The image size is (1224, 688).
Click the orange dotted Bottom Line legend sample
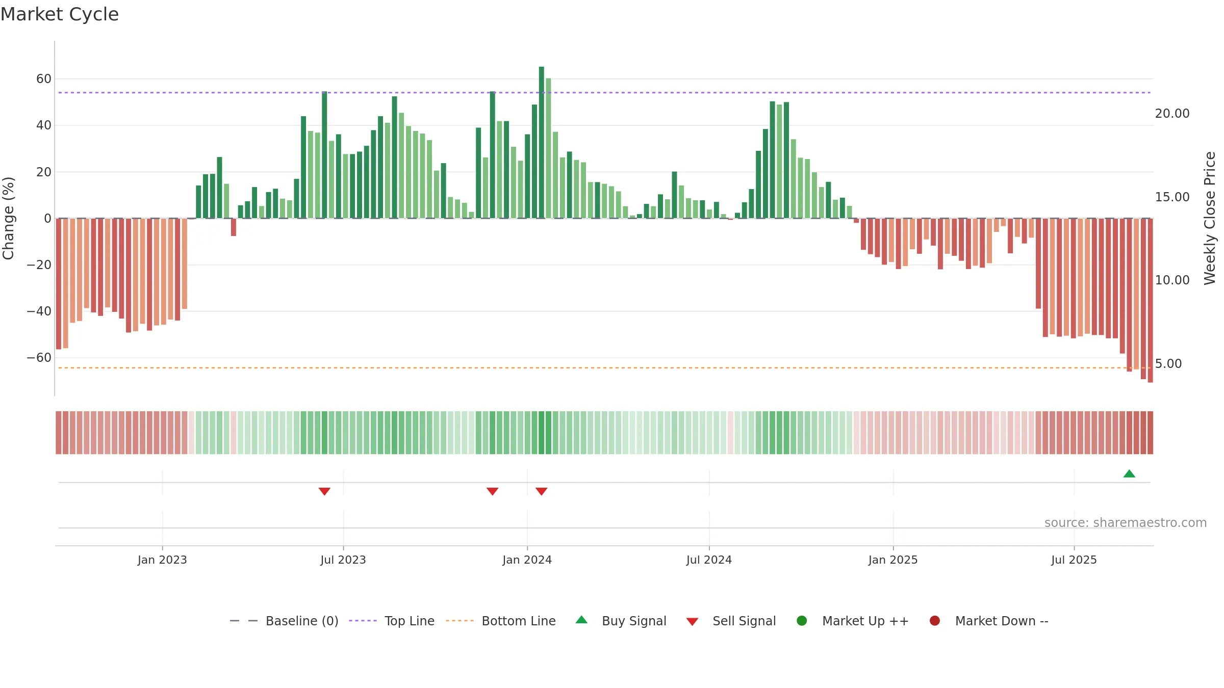click(460, 621)
